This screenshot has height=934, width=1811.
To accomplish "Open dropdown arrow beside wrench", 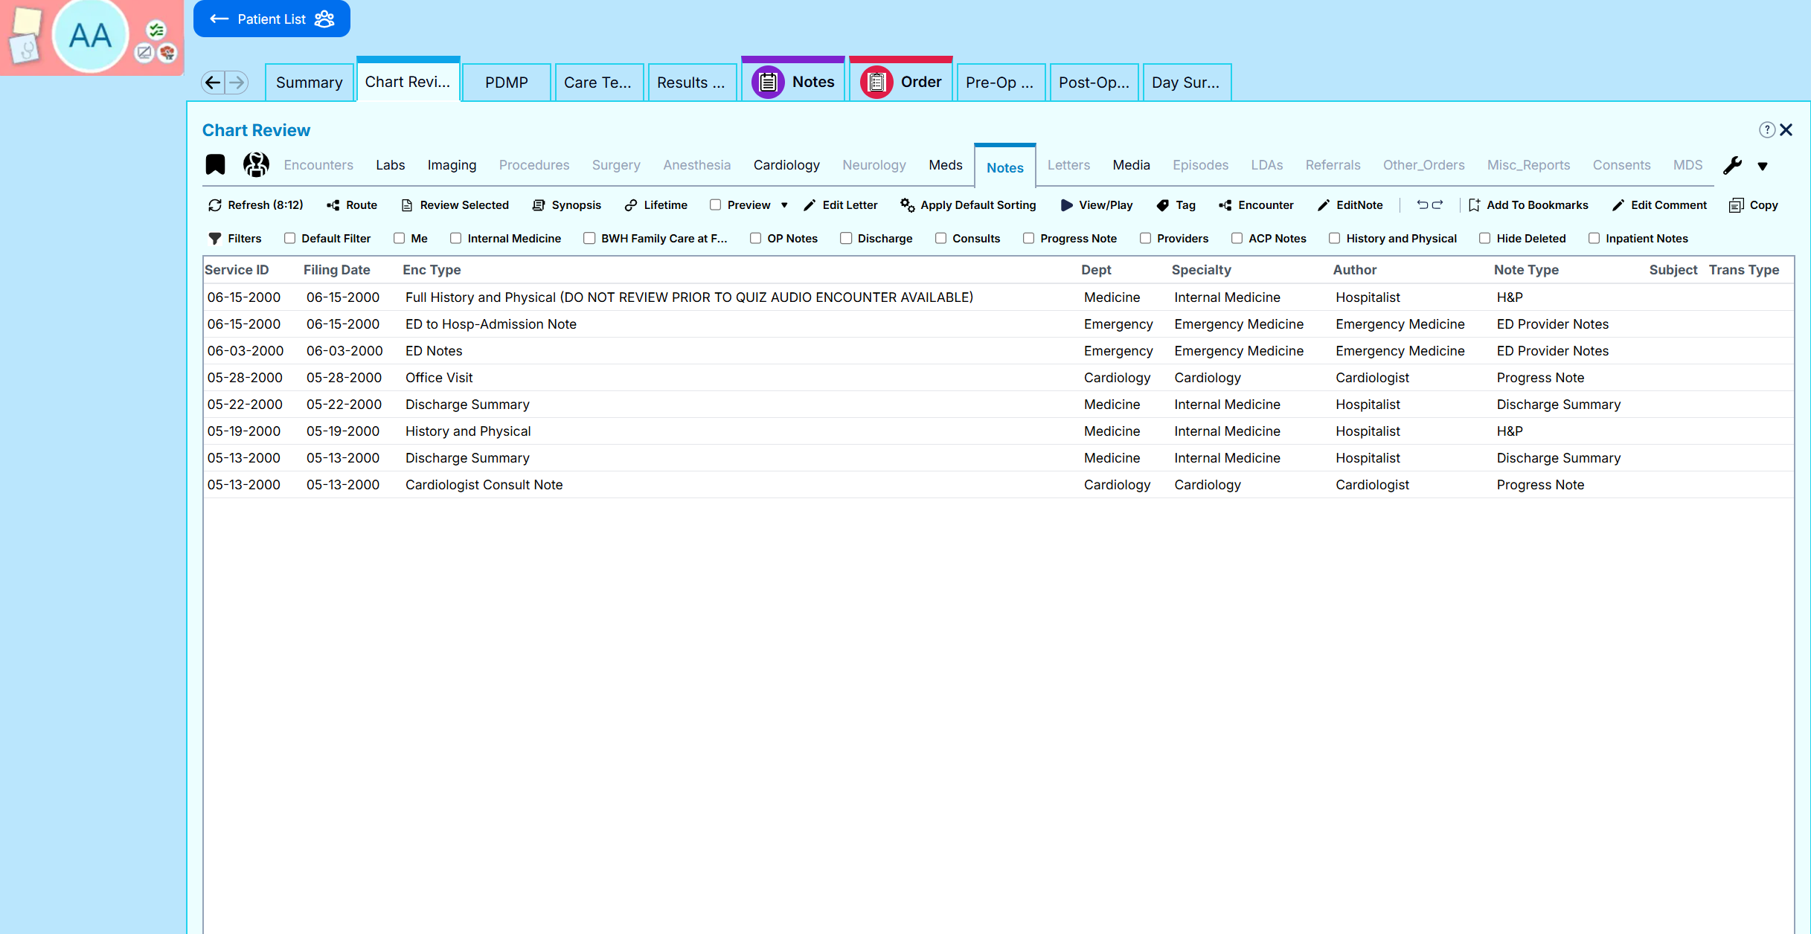I will (x=1763, y=166).
